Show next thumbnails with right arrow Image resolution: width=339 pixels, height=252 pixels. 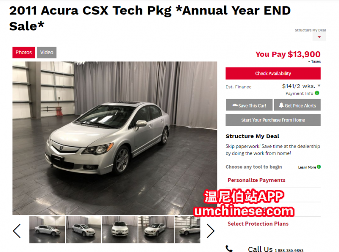[210, 231]
